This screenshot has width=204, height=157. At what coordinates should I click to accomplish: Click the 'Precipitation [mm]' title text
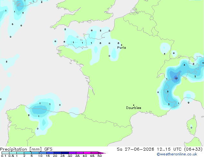point(21,149)
